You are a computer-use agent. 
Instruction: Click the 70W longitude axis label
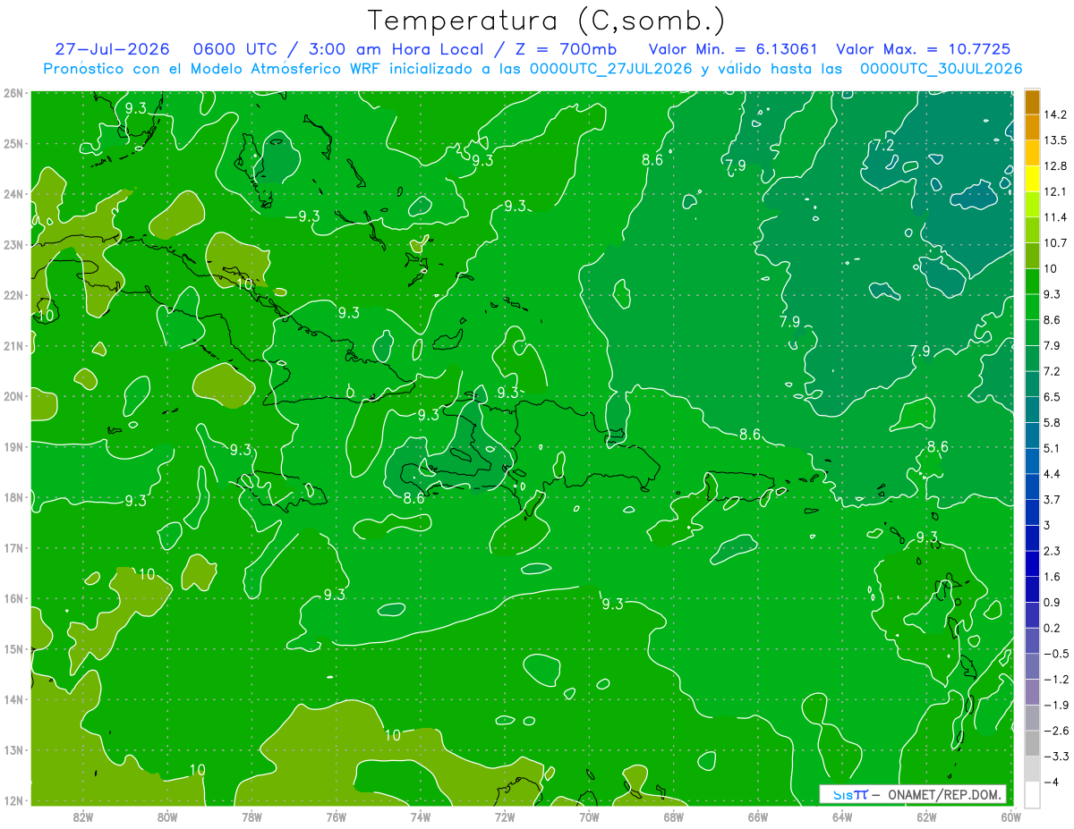tap(589, 816)
